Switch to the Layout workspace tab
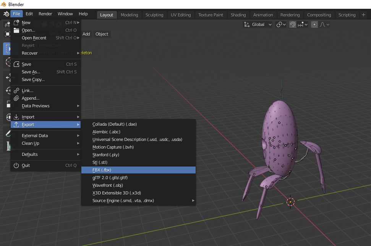Screen dimensions: 371x246 click(x=107, y=15)
